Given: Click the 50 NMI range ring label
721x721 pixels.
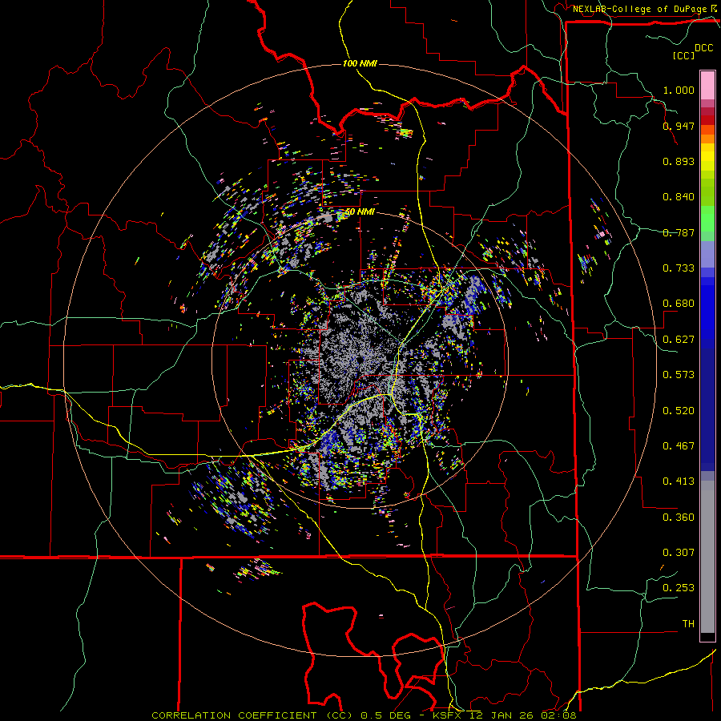Looking at the screenshot, I should point(360,212).
